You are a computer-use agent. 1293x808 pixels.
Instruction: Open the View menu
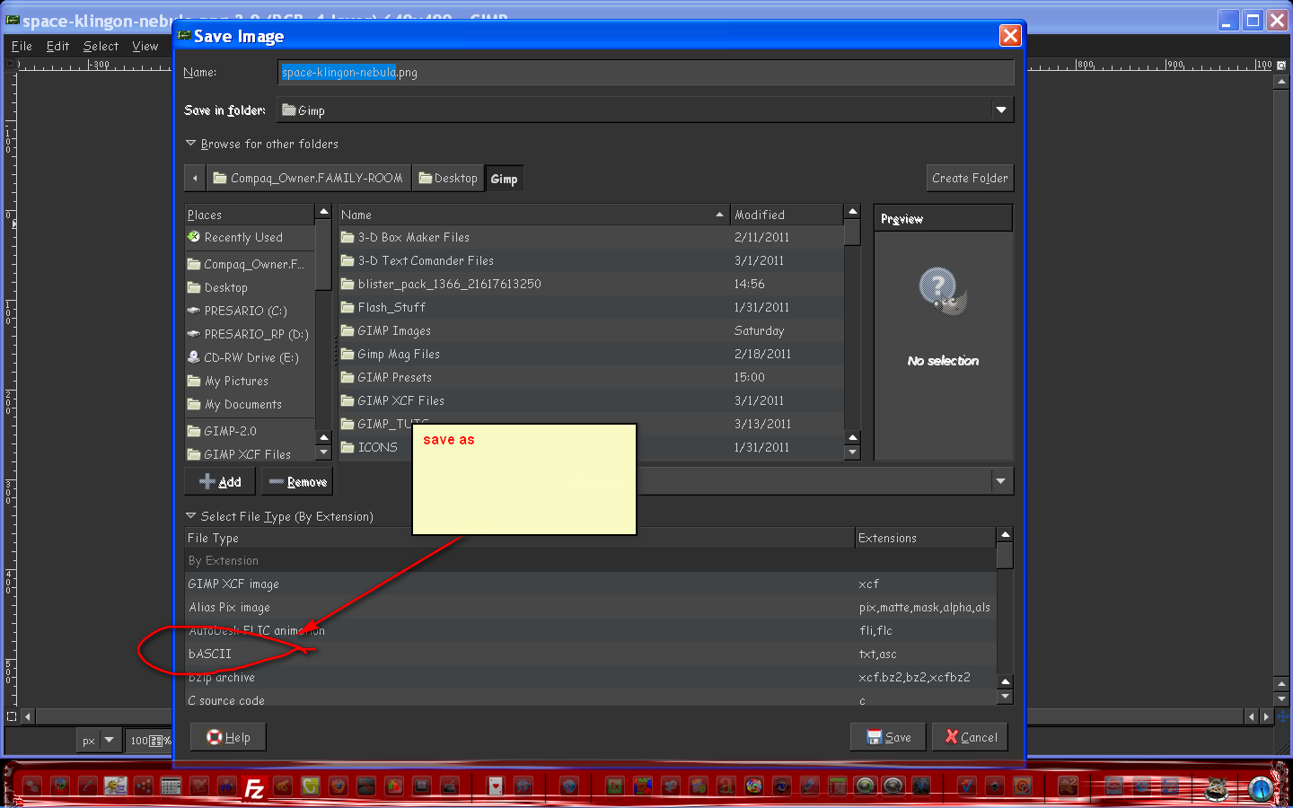[x=145, y=46]
